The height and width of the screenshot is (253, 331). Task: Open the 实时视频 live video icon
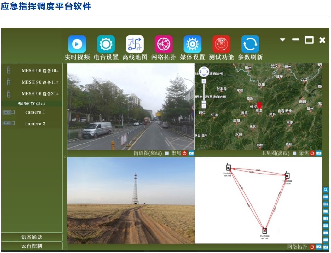[77, 44]
